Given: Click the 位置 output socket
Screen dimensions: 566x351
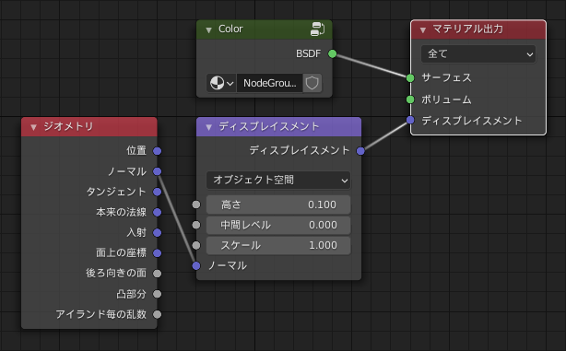Looking at the screenshot, I should tap(157, 151).
